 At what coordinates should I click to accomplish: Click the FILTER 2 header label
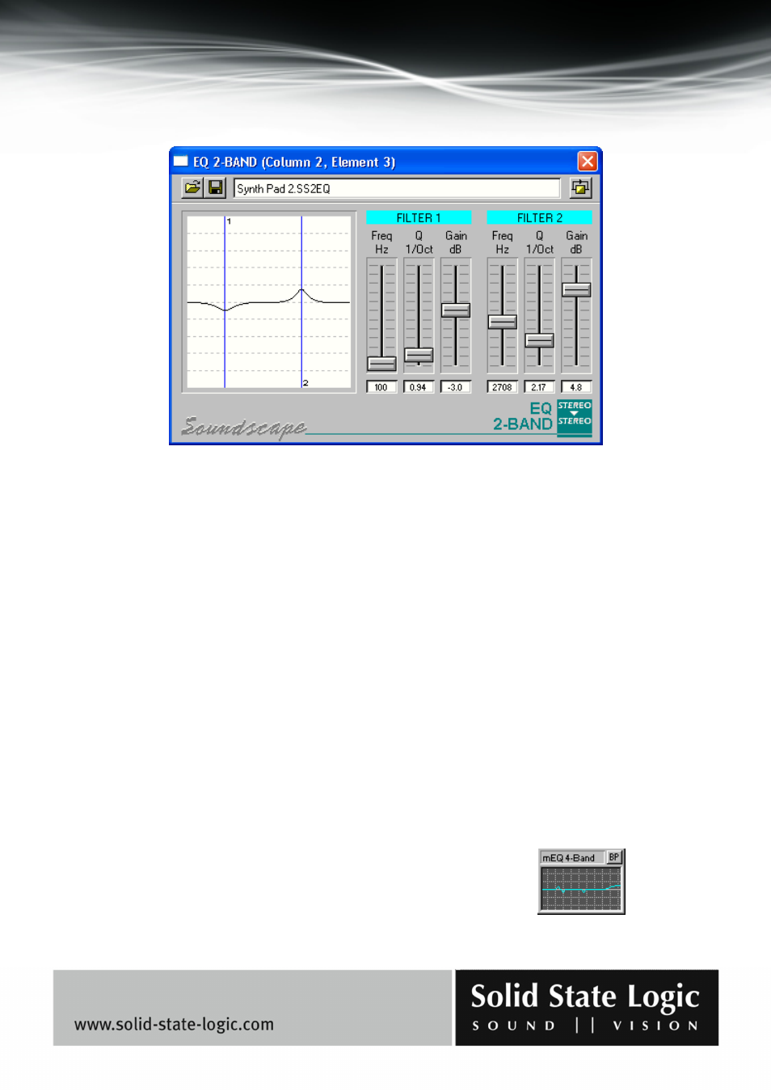(x=540, y=217)
